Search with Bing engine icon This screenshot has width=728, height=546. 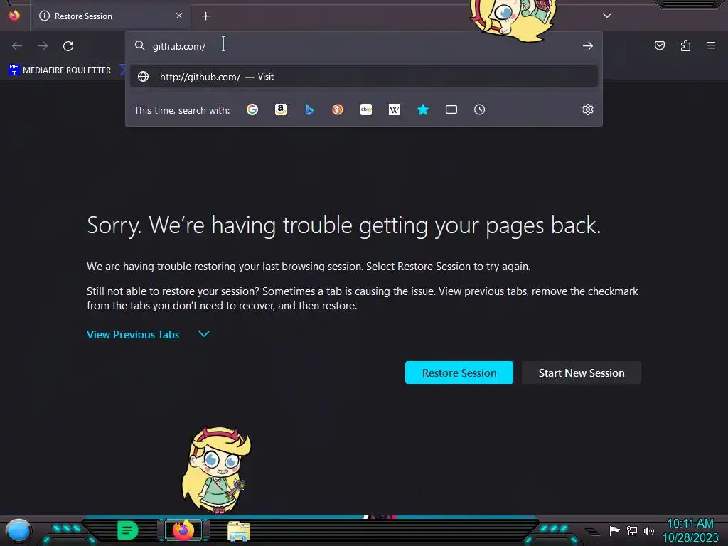309,109
